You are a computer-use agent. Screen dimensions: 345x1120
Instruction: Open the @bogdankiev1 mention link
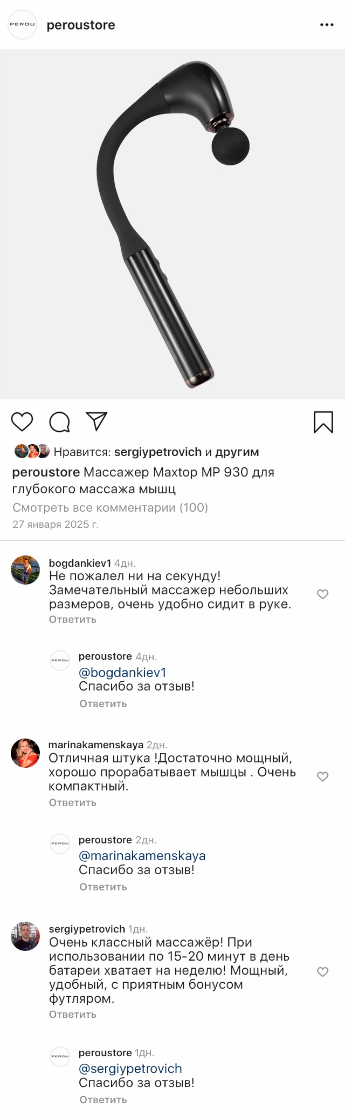(122, 673)
